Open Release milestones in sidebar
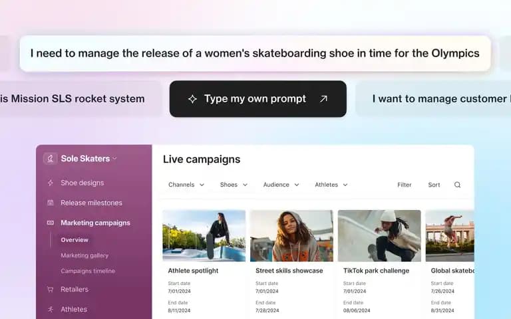This screenshot has width=511, height=319. click(x=91, y=203)
